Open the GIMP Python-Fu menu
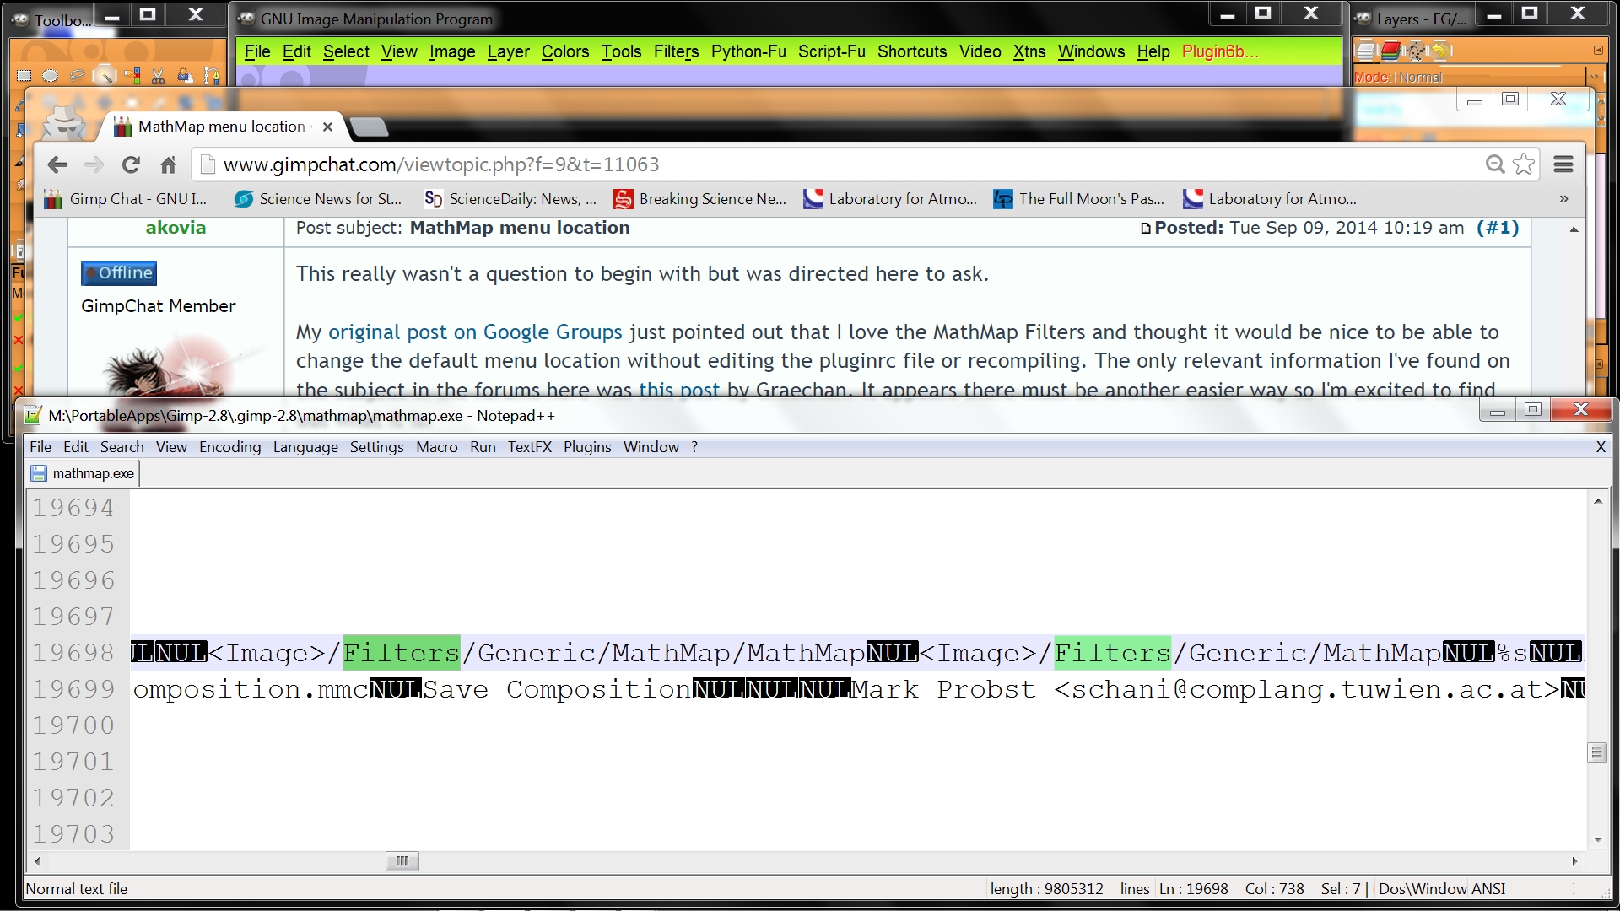Viewport: 1620px width, 911px height. point(748,51)
